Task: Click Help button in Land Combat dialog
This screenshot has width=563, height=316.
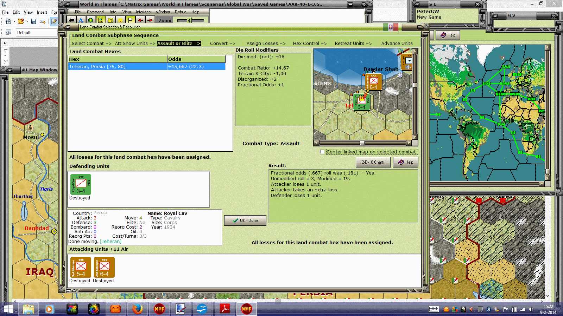Action: [406, 162]
